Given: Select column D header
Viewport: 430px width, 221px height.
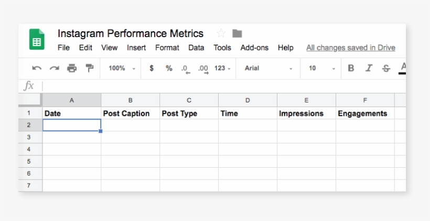Looking at the screenshot, I should 248,100.
